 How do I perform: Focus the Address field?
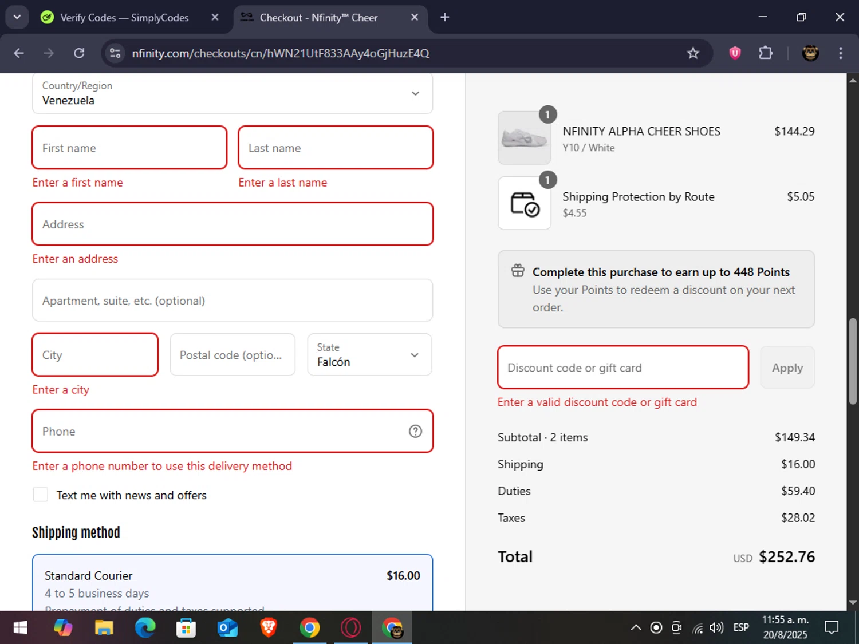pyautogui.click(x=233, y=224)
